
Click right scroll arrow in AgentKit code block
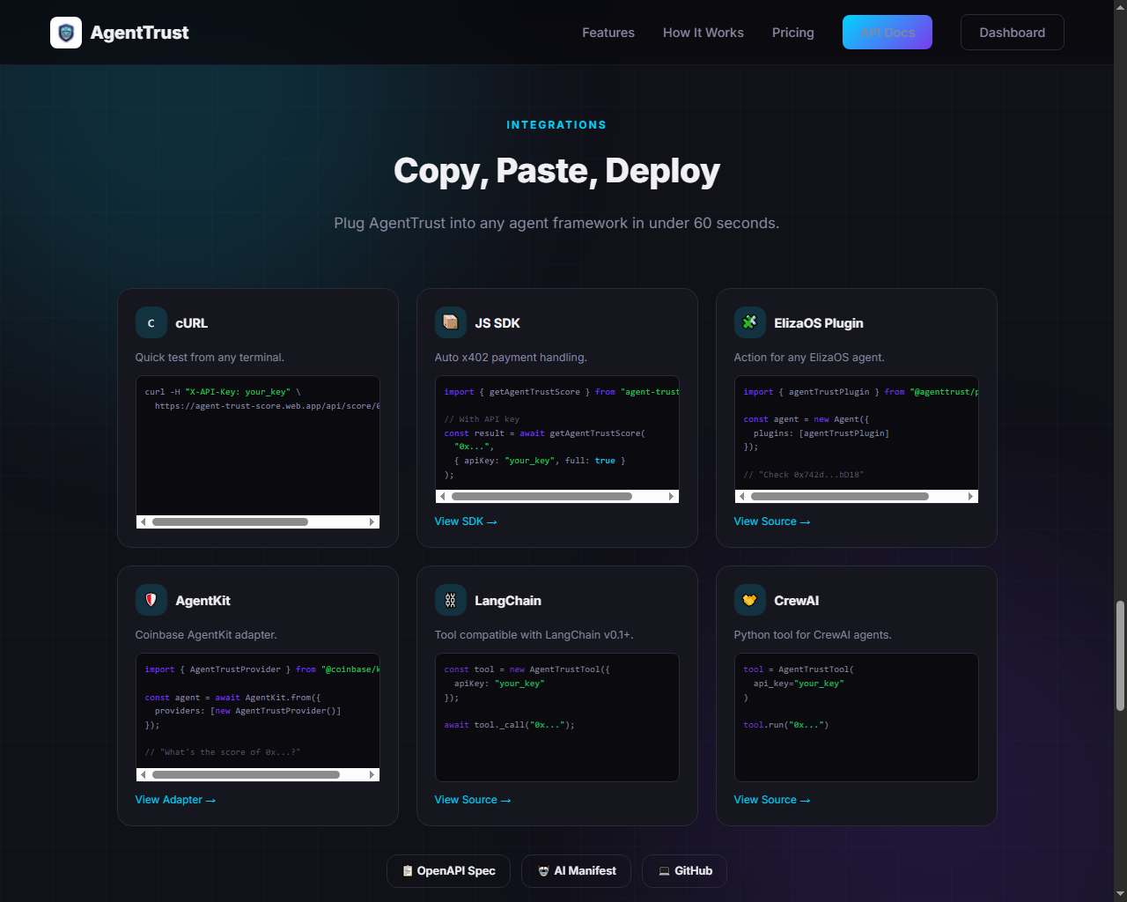coord(372,775)
